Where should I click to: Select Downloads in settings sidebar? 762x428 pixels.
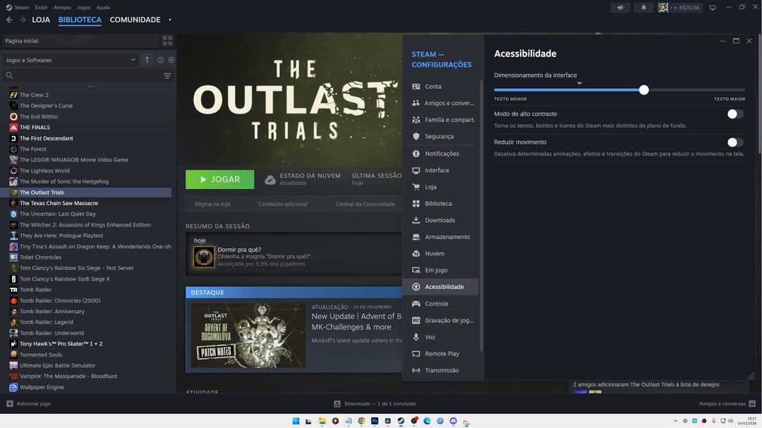tap(440, 220)
